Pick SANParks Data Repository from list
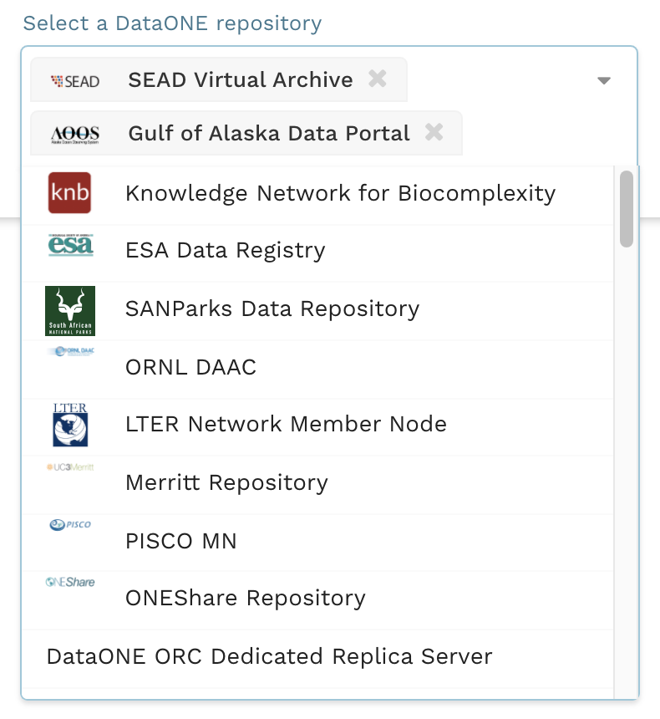 point(272,309)
